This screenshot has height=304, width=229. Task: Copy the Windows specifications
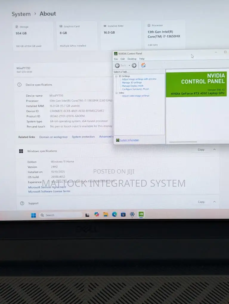[201, 150]
